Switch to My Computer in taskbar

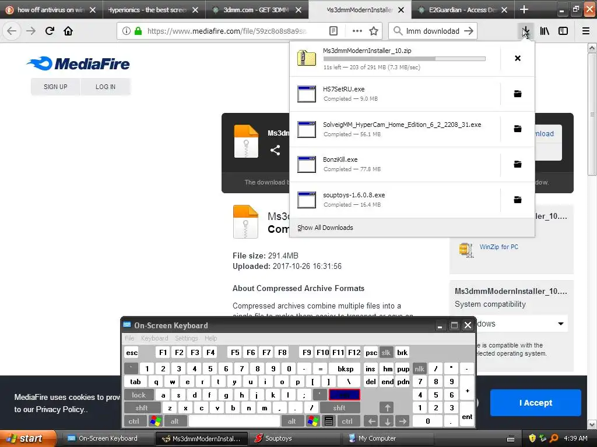coord(389,438)
